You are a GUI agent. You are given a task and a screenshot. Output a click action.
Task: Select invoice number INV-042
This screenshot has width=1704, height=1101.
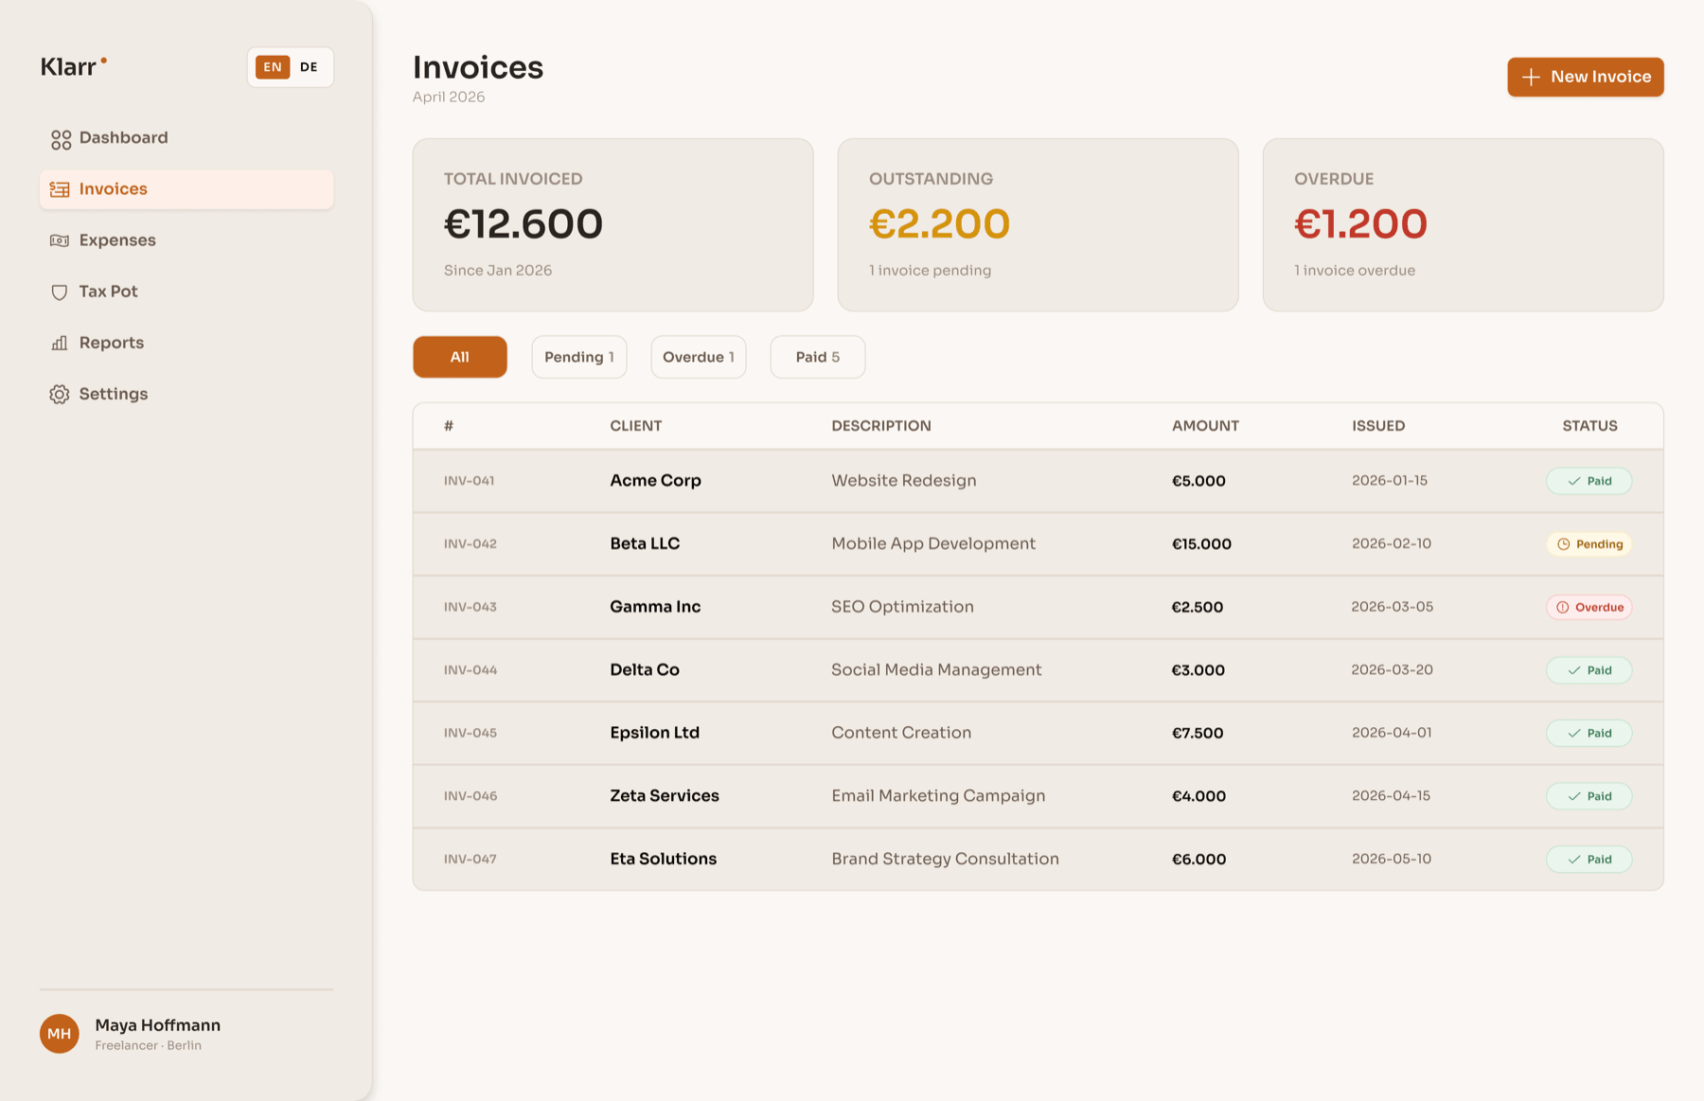[470, 544]
